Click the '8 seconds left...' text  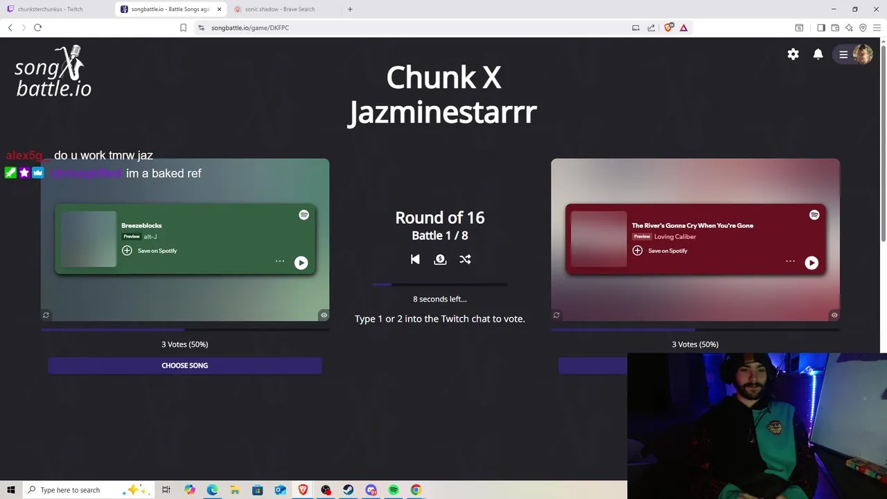click(x=440, y=299)
